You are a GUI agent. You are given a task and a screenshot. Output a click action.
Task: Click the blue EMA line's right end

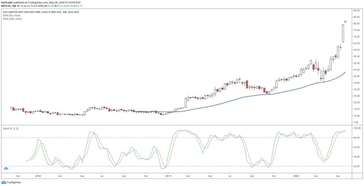(346, 72)
